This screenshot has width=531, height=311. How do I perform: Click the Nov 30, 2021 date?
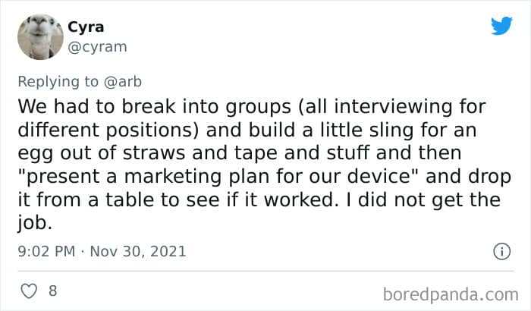[x=138, y=251]
